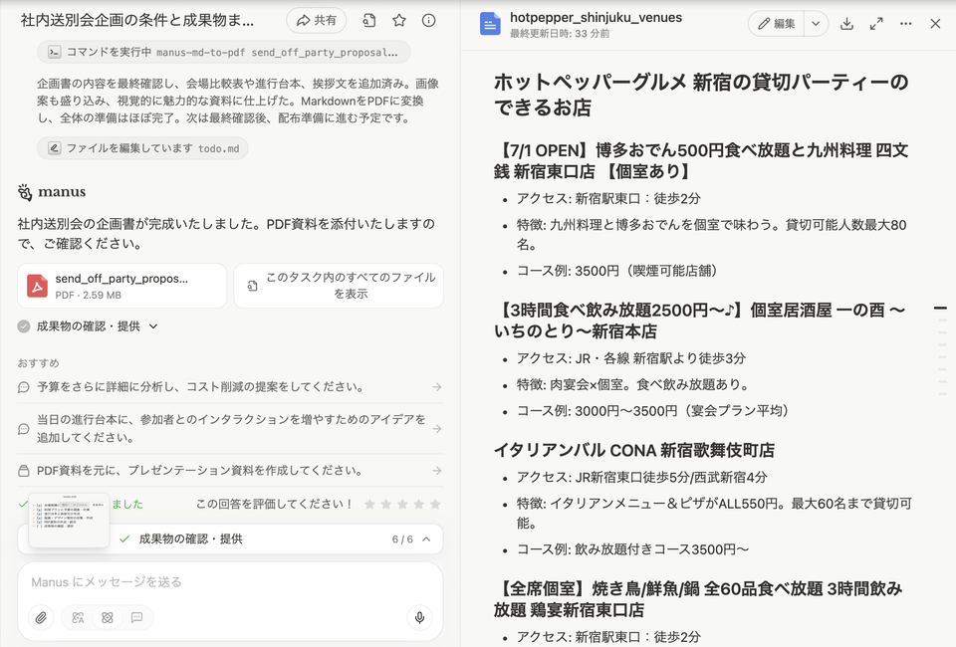Download the hotpepper_shinjuku_venues document
The width and height of the screenshot is (956, 647).
tap(846, 24)
